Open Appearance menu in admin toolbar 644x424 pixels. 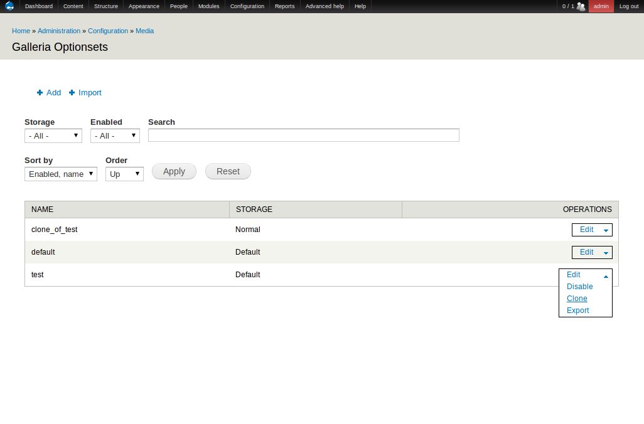[x=144, y=6]
